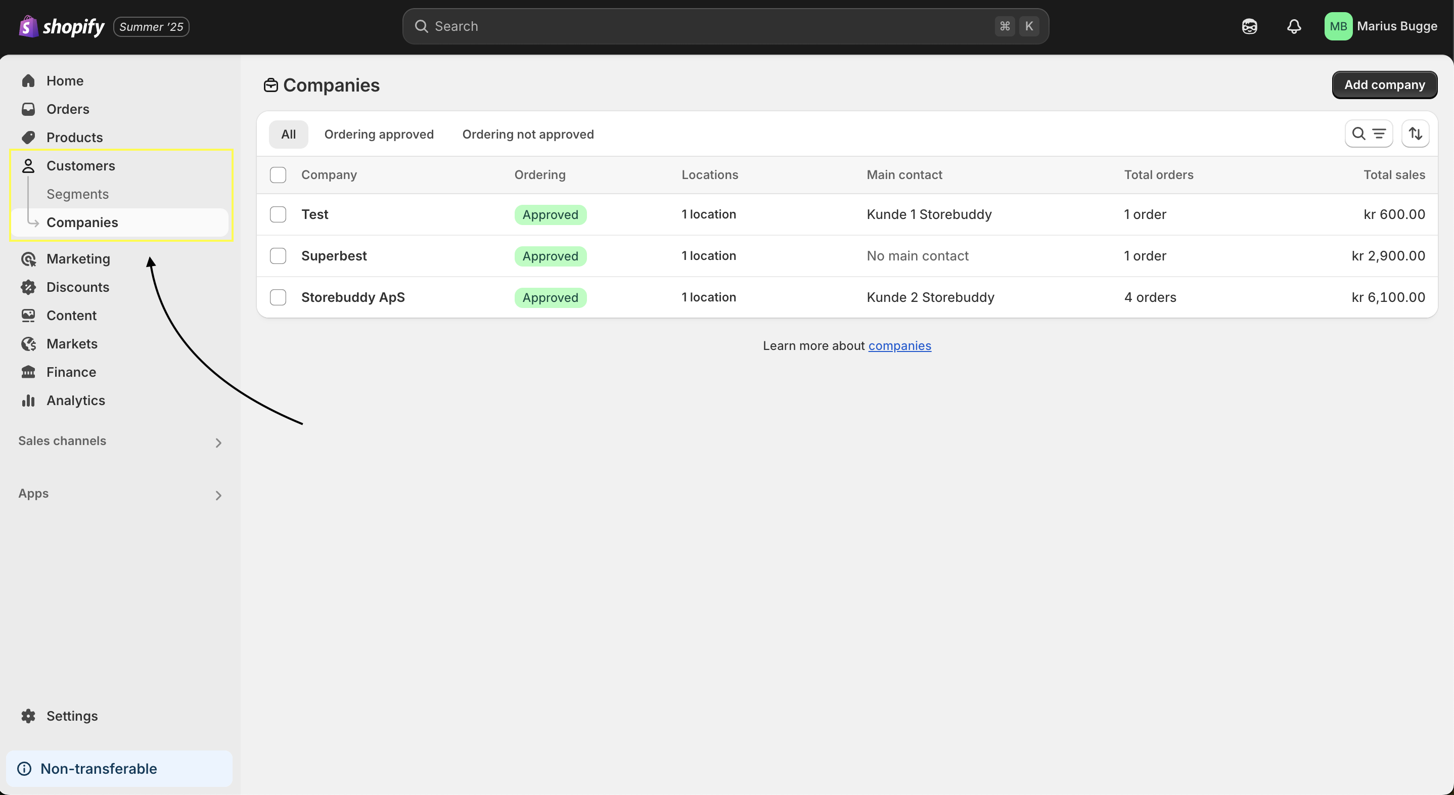Click No main contact text
1454x795 pixels.
click(x=917, y=256)
